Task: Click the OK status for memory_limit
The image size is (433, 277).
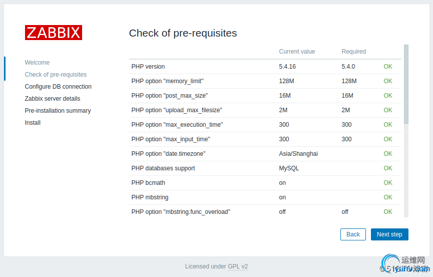Action: (388, 81)
